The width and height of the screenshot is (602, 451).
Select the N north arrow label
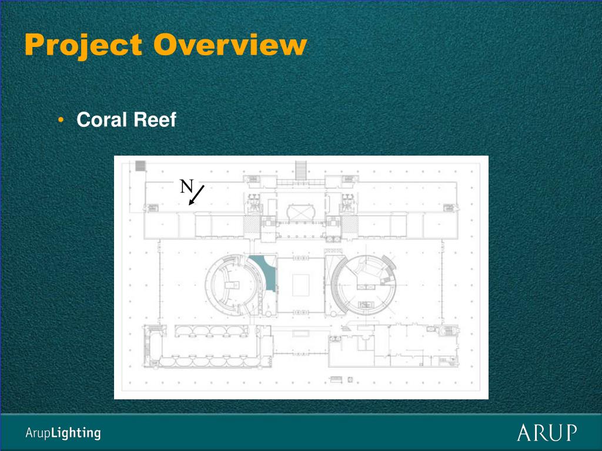[186, 186]
